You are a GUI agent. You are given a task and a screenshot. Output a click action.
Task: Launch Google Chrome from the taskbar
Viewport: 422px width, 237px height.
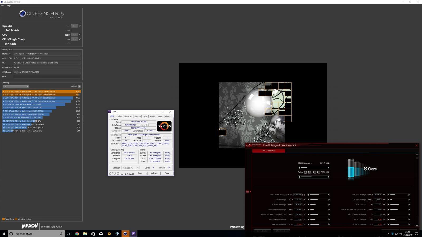pyautogui.click(x=77, y=234)
